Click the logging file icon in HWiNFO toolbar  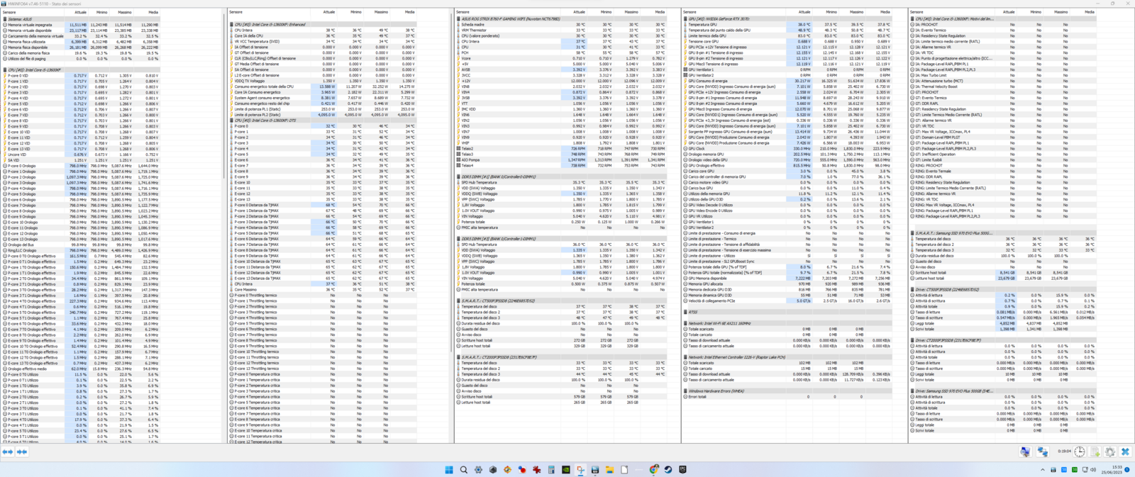click(x=1095, y=451)
